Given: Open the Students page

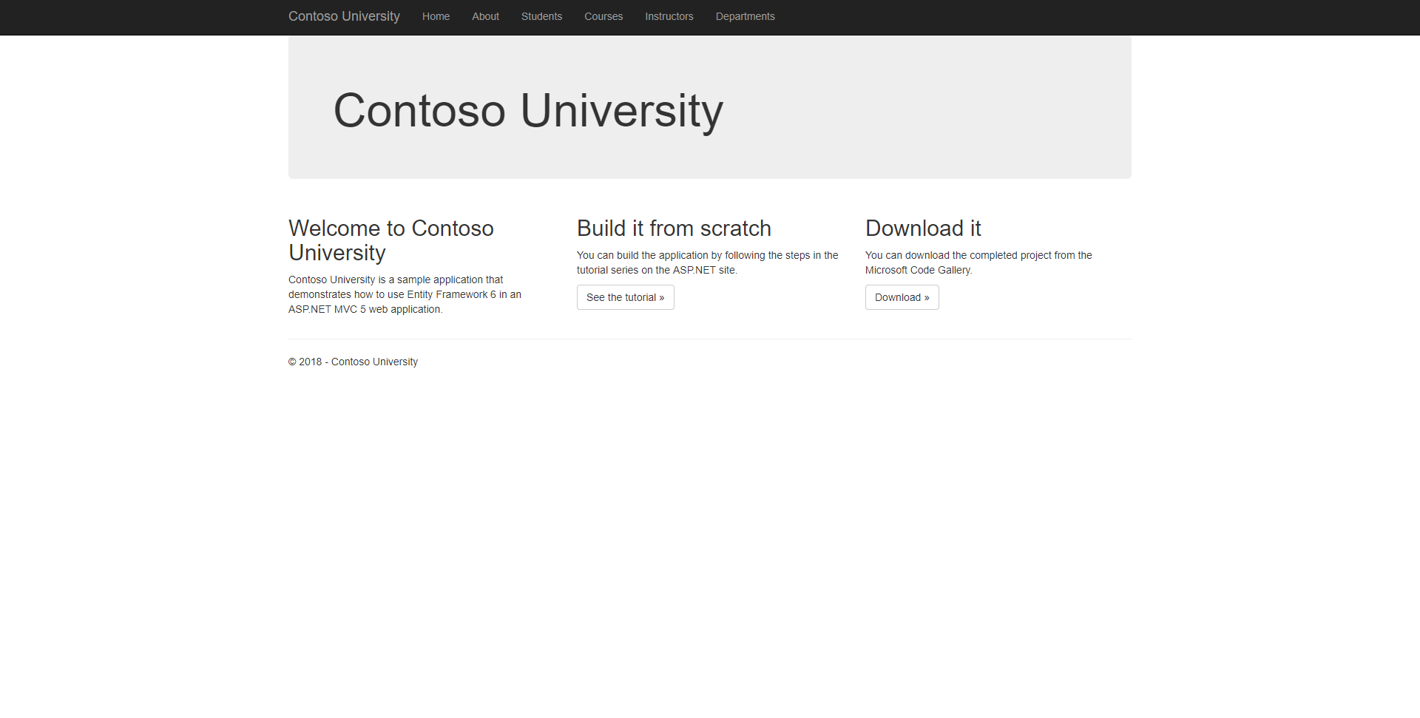Looking at the screenshot, I should point(541,16).
